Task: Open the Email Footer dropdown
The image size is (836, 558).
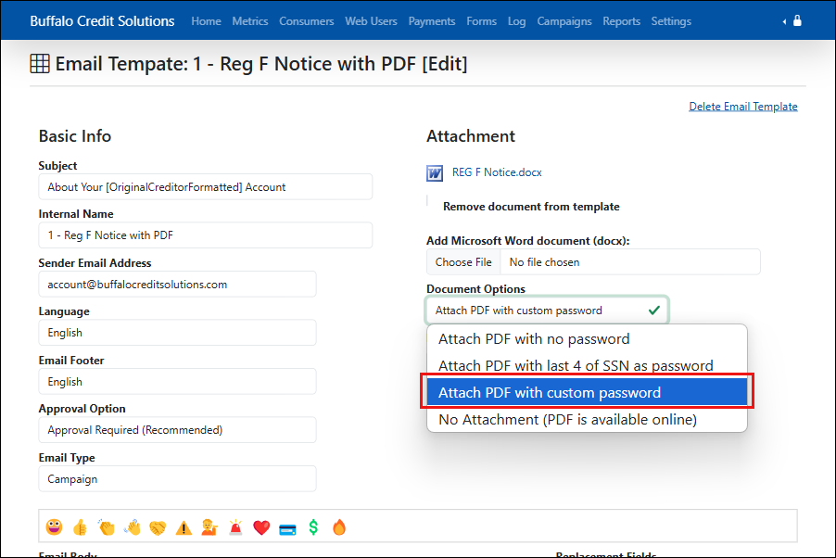Action: [178, 382]
